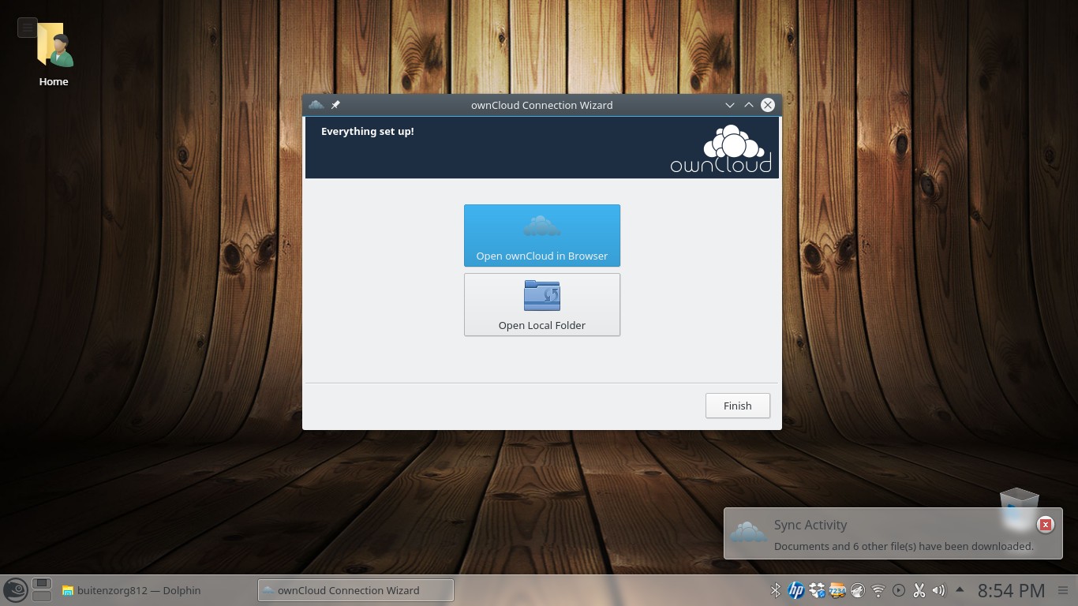Open the Home folder desktop icon
This screenshot has height=606, width=1078.
click(54, 54)
